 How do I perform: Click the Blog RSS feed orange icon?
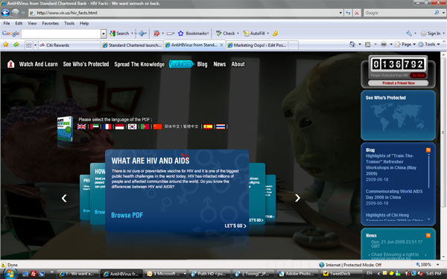(428, 150)
